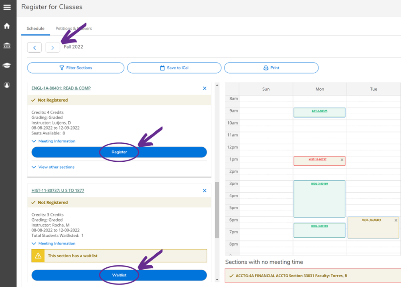Click the Print button
Viewport: 401px width, 287px height.
[x=271, y=68]
